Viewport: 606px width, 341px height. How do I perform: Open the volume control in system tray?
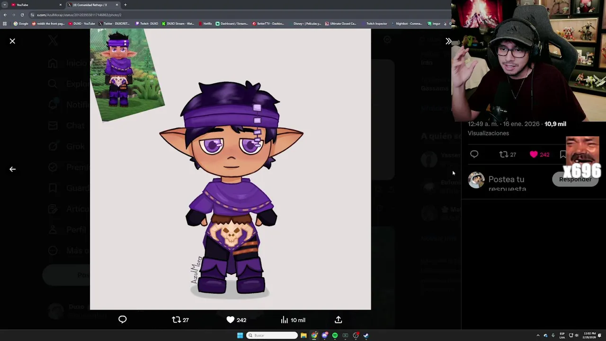click(x=577, y=335)
